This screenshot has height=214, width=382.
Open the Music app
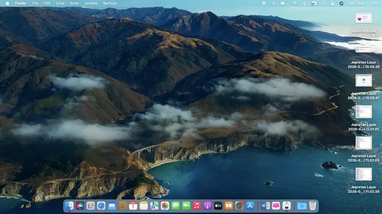[x=197, y=206]
